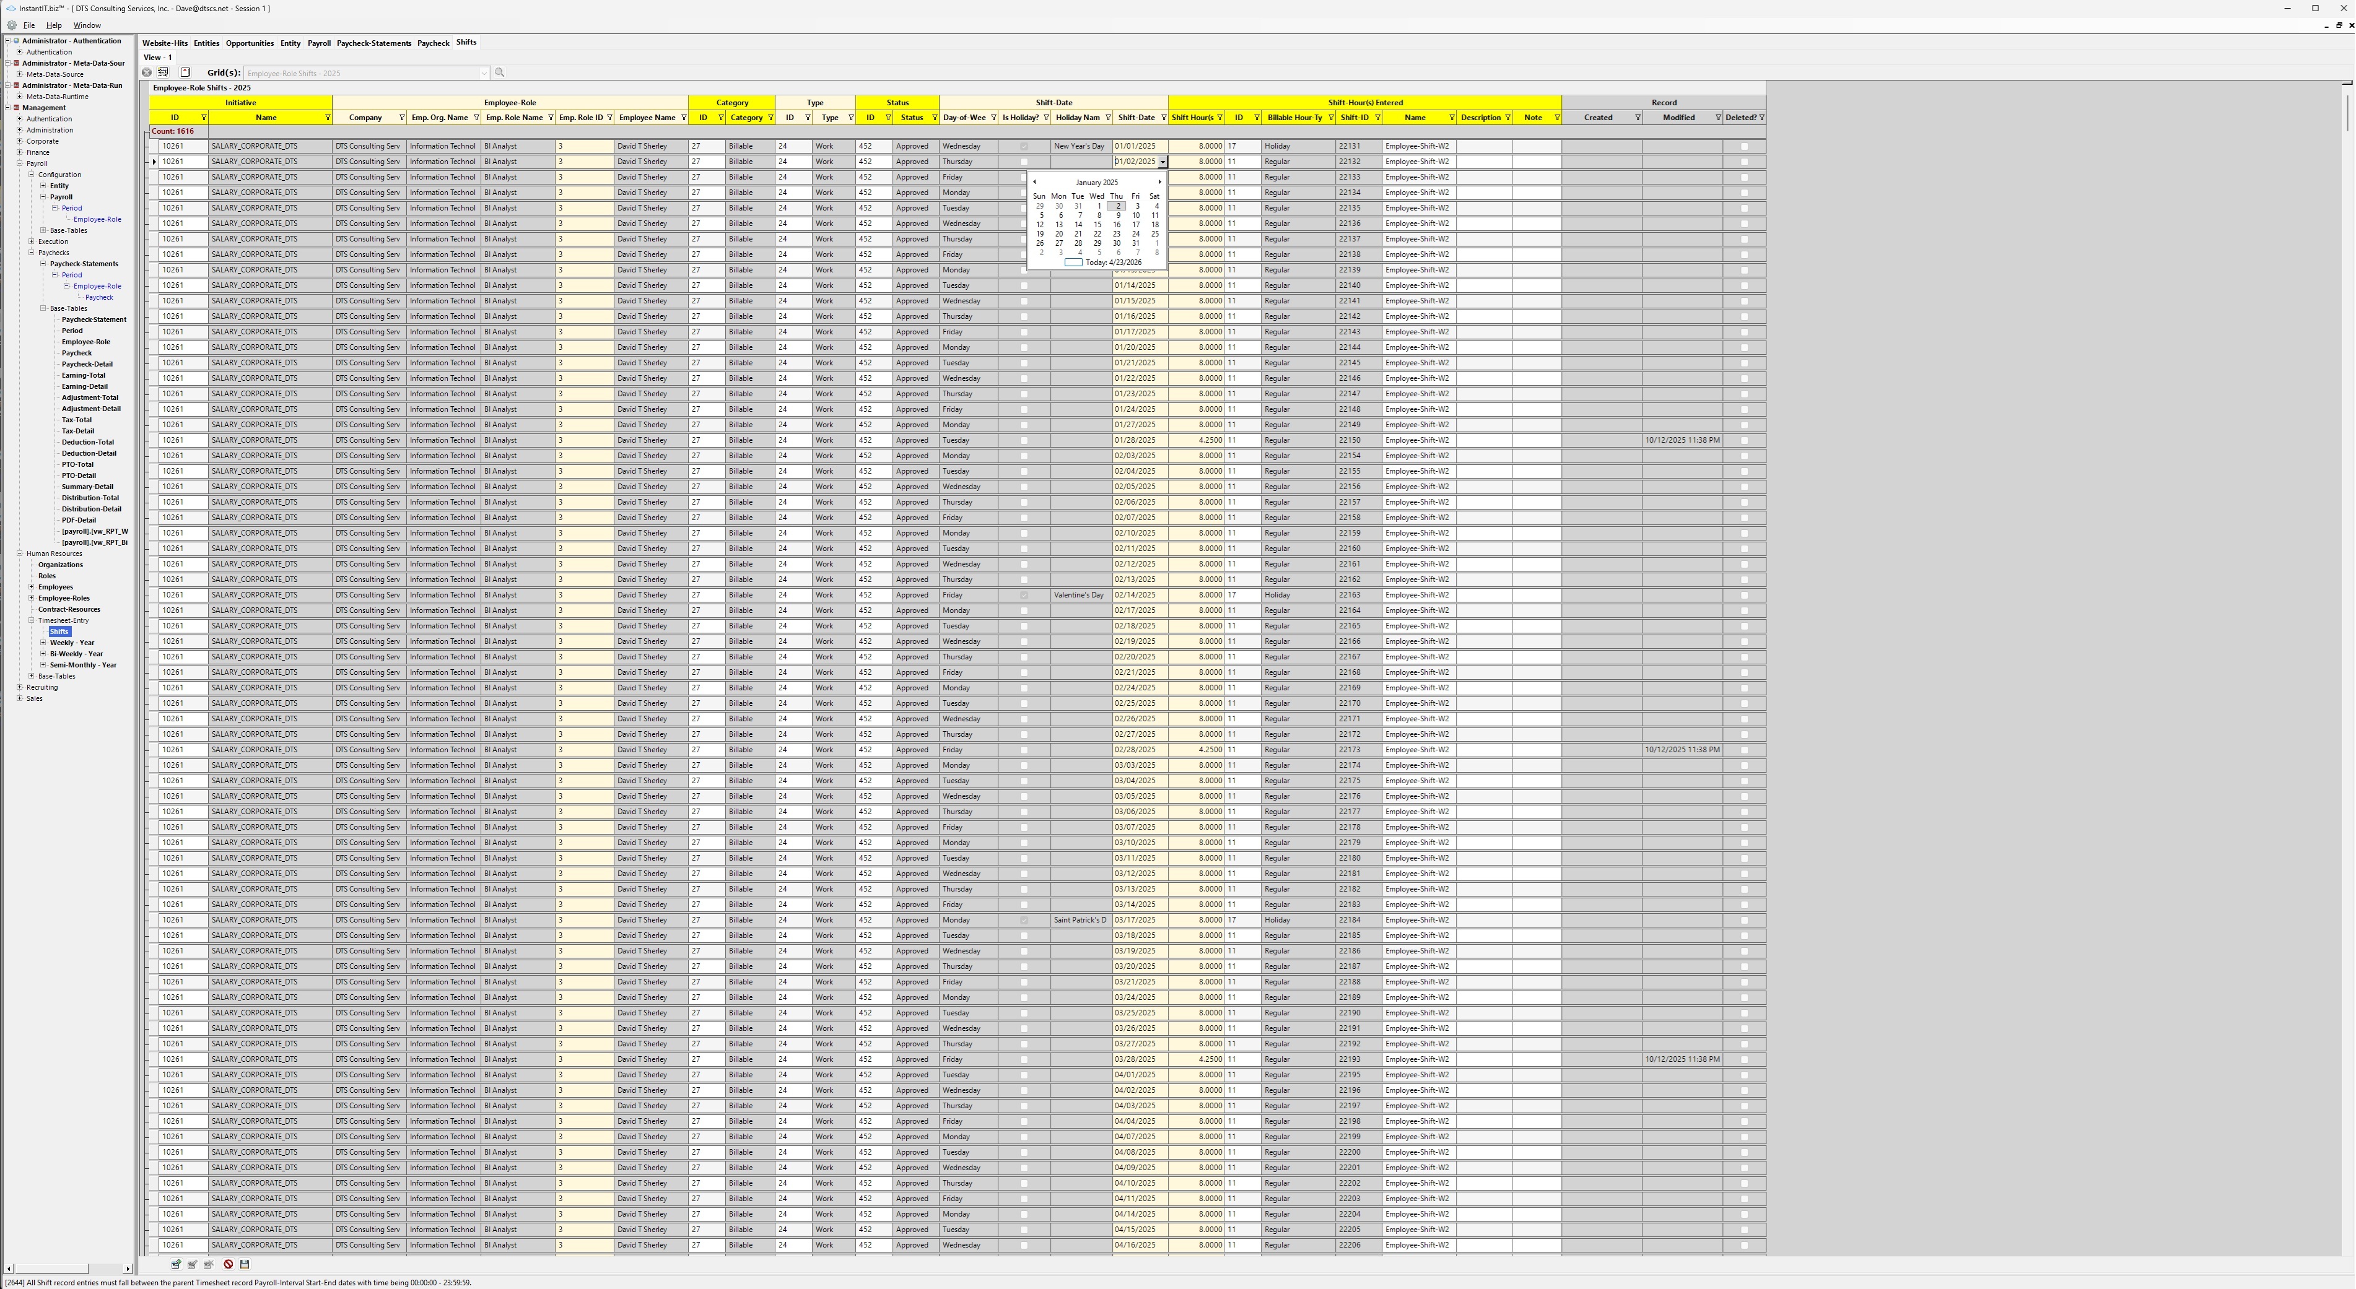
Task: Click filter icon on Employee Name column
Action: click(683, 118)
